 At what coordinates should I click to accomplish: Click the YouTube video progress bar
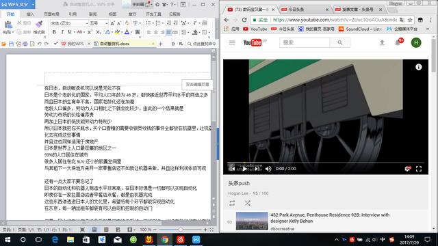pos(326,163)
